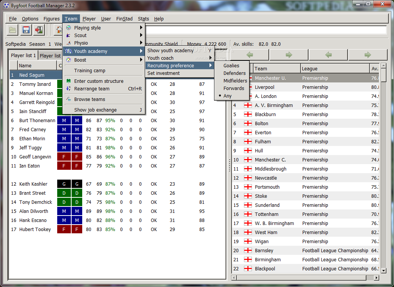Click the save floppy disk toolbar icon

pyautogui.click(x=26, y=30)
